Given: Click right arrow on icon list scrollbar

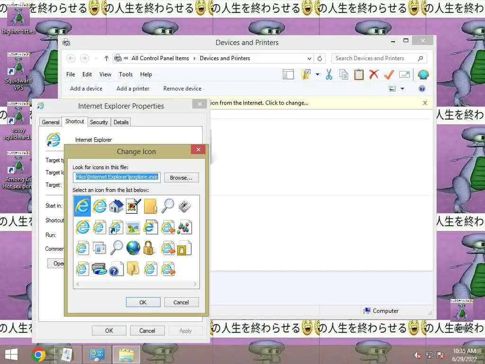Looking at the screenshot, I should 195,284.
